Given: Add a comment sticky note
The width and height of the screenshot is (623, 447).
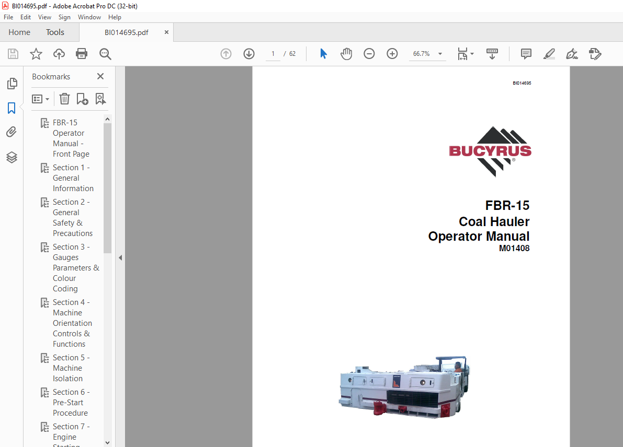Looking at the screenshot, I should coord(526,54).
